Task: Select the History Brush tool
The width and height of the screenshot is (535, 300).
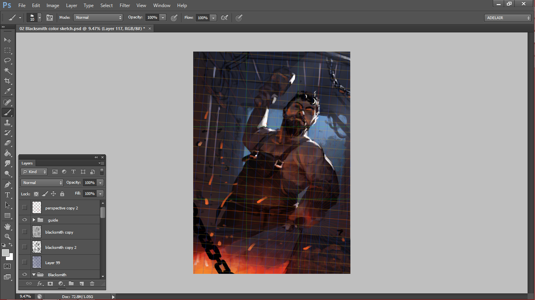Action: pyautogui.click(x=7, y=133)
